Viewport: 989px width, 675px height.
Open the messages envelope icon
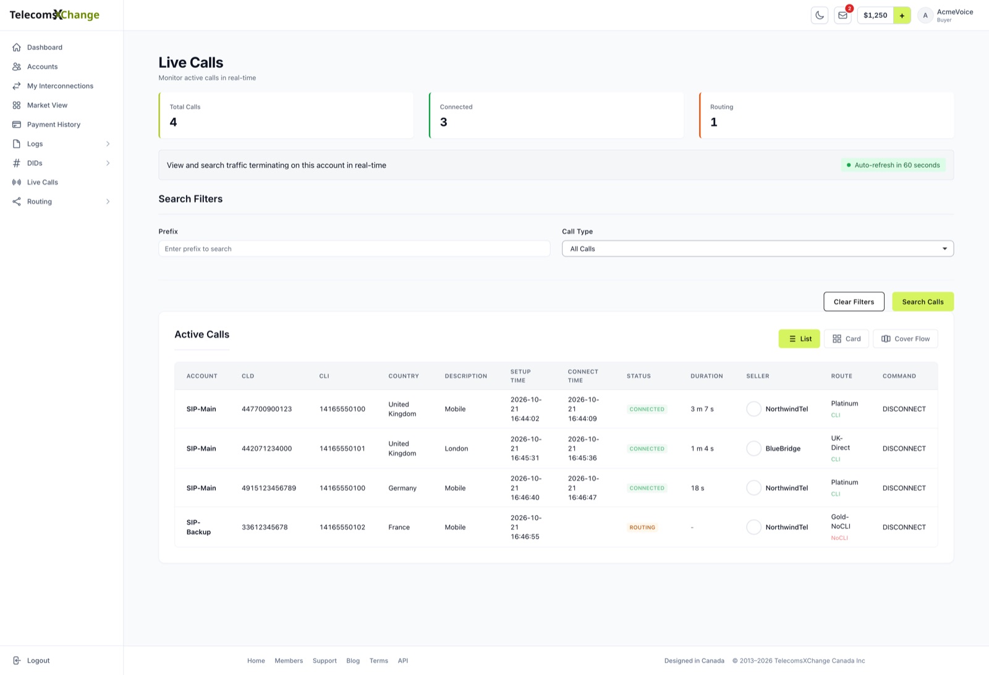pyautogui.click(x=843, y=15)
